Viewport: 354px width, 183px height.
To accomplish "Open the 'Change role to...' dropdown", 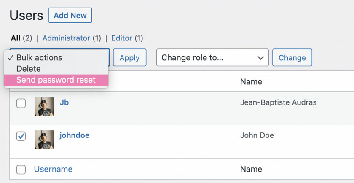I will pos(212,58).
